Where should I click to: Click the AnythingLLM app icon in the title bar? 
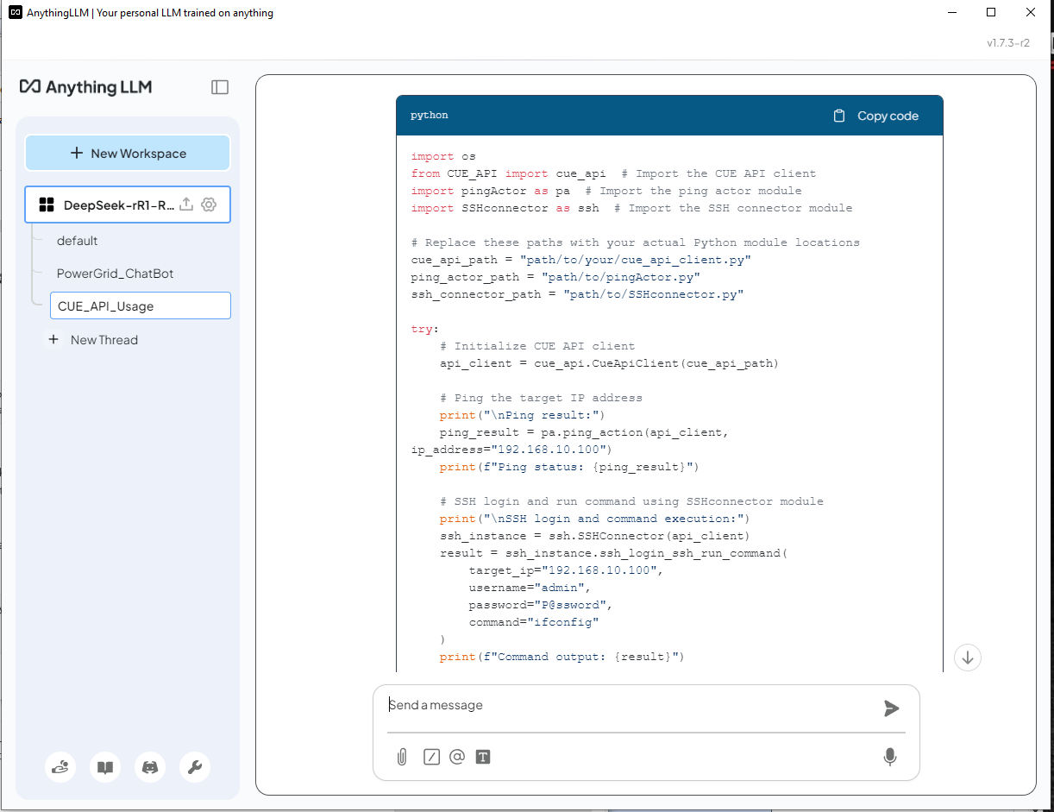pos(16,13)
